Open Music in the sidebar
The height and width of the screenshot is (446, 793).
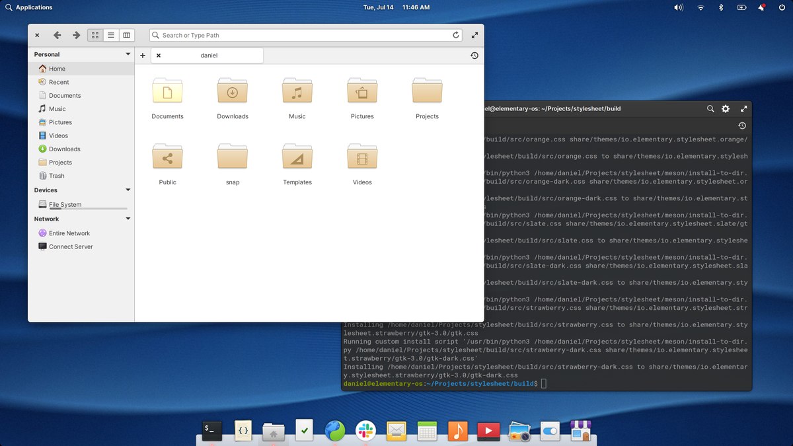tap(81, 108)
